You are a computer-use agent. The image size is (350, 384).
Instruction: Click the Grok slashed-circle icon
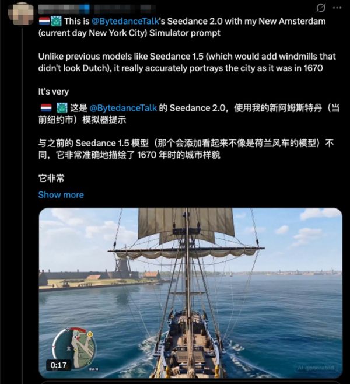click(x=321, y=8)
